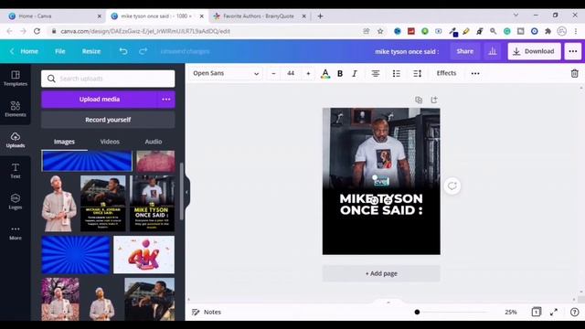Bookmark this page with star
The height and width of the screenshot is (329, 585).
coord(380,31)
